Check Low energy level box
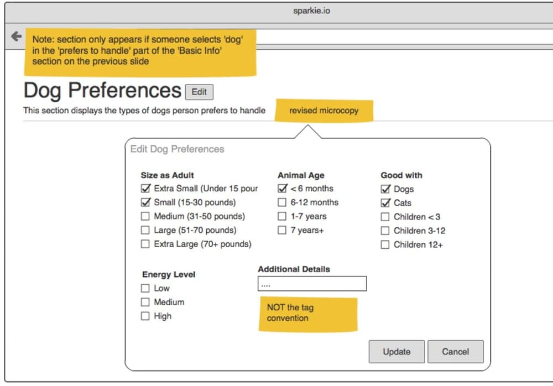This screenshot has width=553, height=386. click(x=145, y=288)
